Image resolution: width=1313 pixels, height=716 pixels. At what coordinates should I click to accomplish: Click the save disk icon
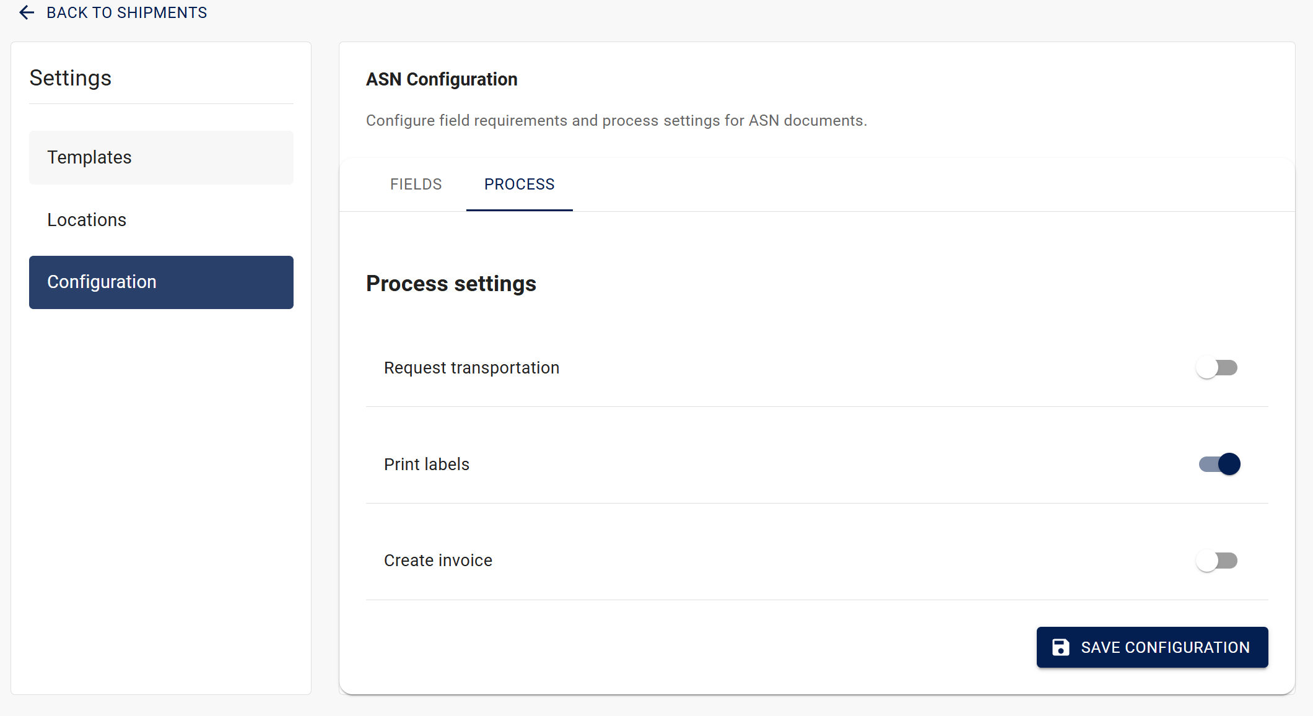[1060, 647]
